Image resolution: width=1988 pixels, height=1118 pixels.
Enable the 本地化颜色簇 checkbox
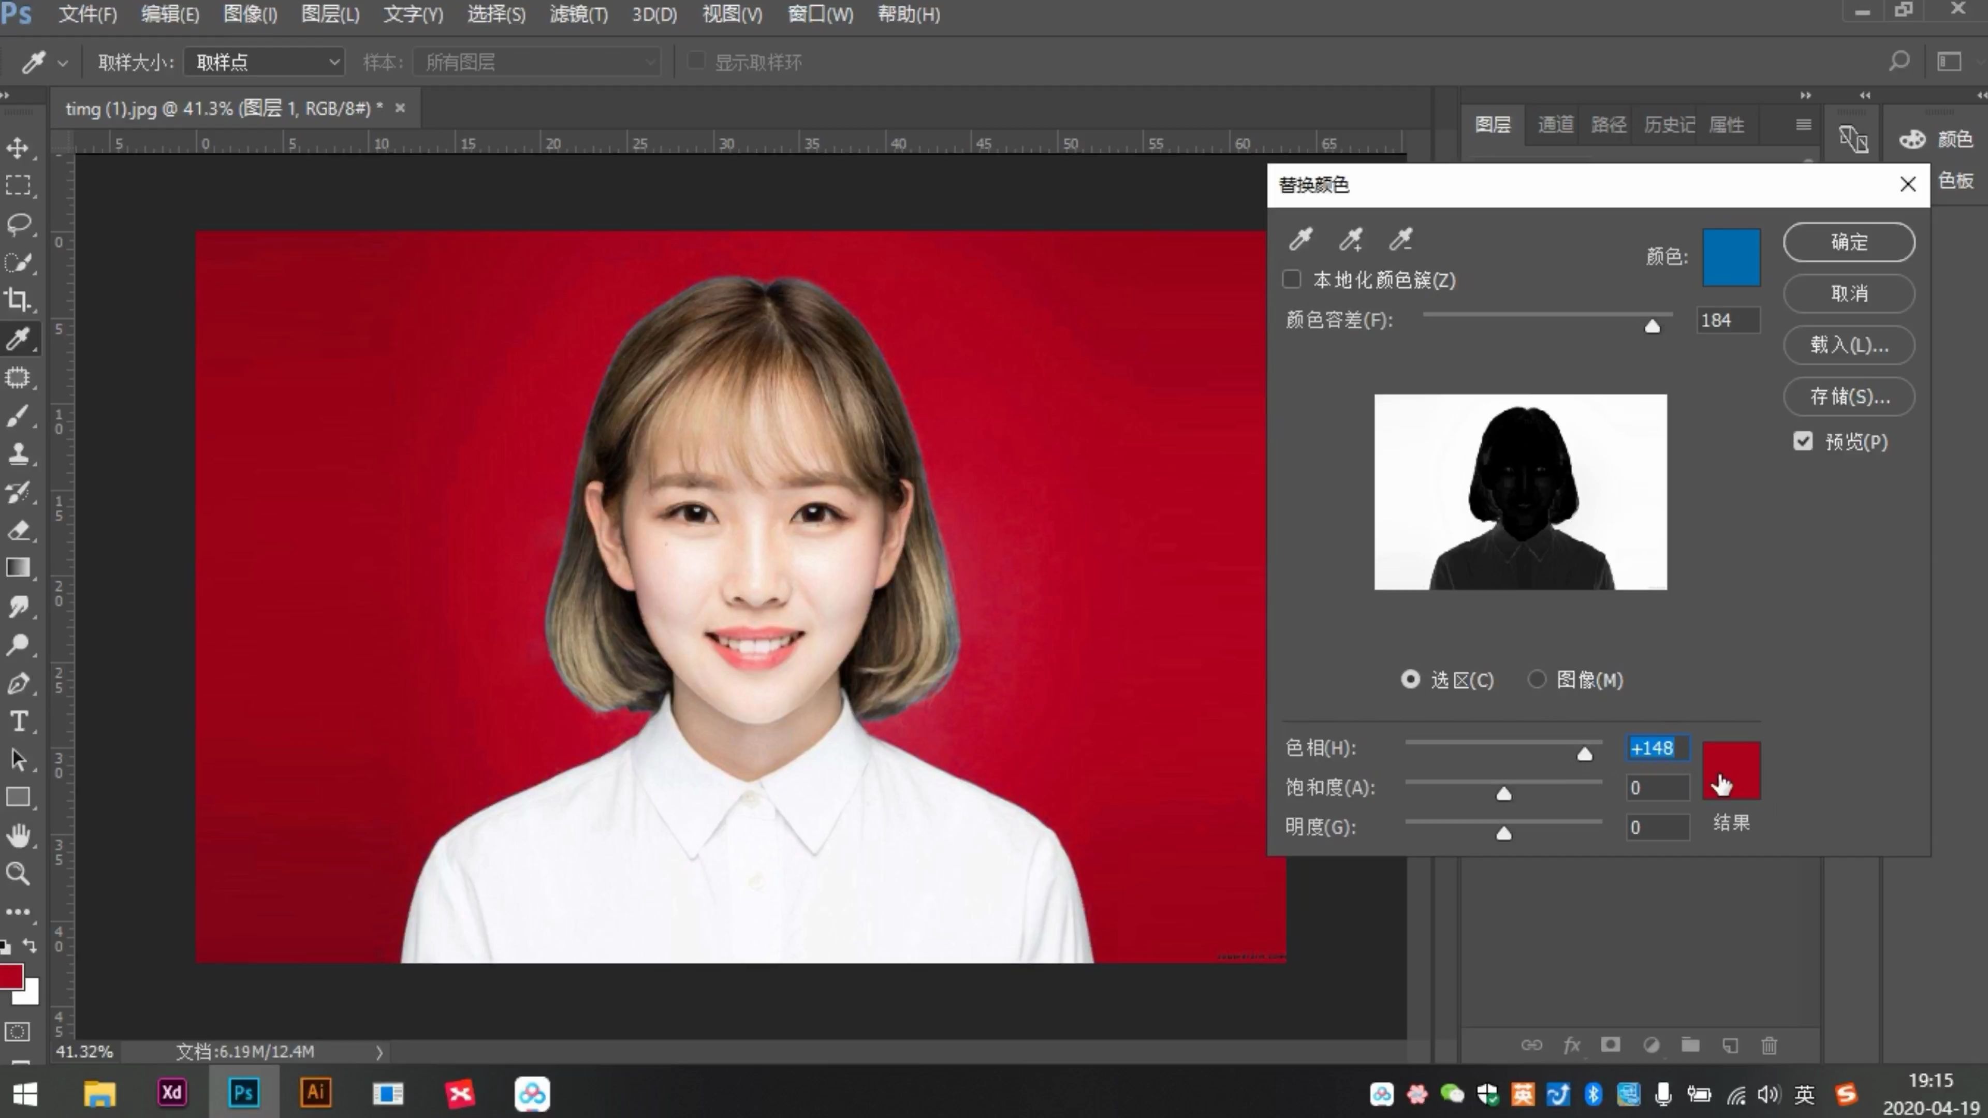point(1292,279)
